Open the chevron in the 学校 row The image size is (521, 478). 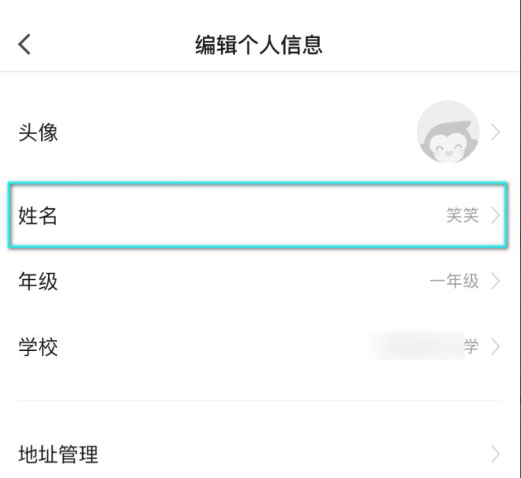click(x=496, y=346)
